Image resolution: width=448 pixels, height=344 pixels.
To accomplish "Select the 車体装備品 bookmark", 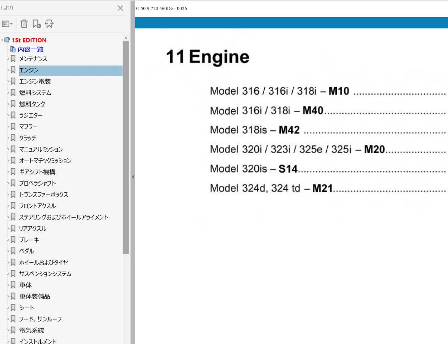I will pos(35,296).
